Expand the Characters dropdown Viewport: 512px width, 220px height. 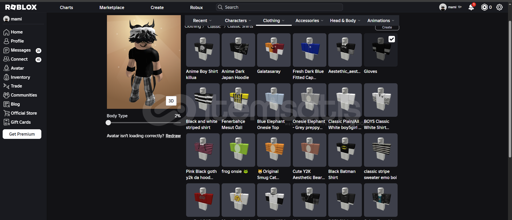tap(238, 20)
